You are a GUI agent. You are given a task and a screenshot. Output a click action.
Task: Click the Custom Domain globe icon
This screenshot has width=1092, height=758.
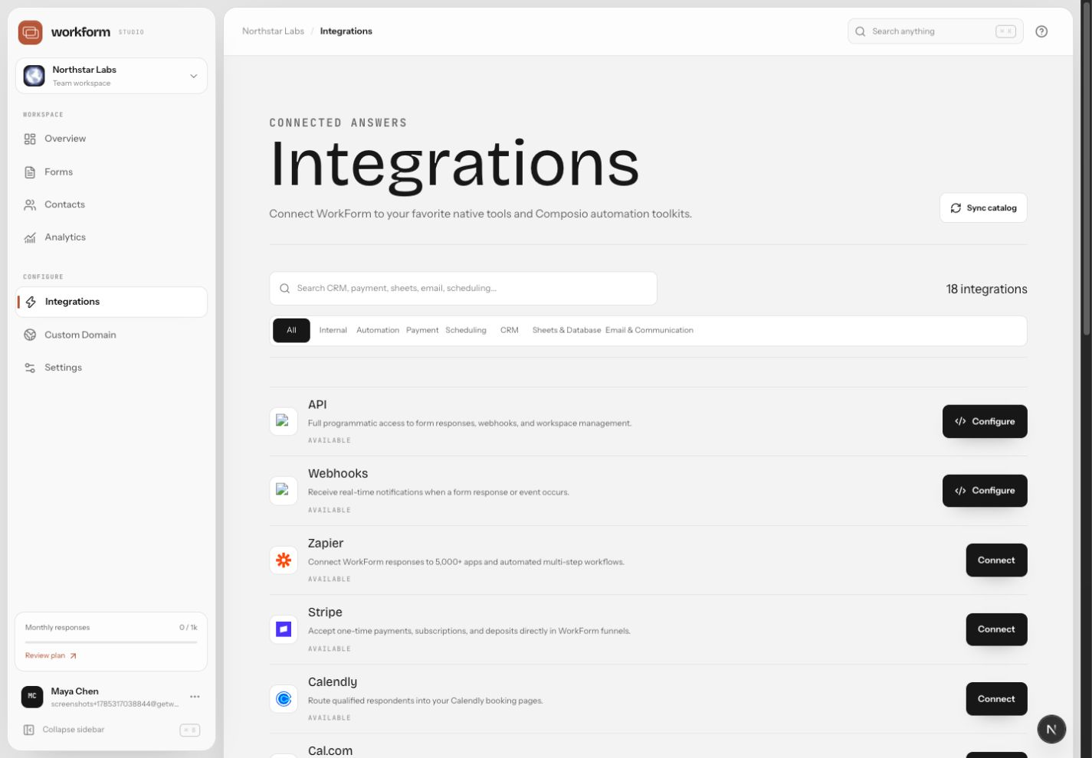click(x=30, y=335)
